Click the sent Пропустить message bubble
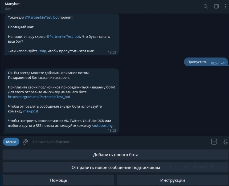Image resolution: width=229 pixels, height=186 pixels. (206, 62)
